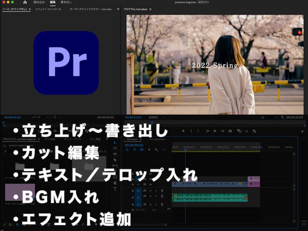Switch to the try1-openmovie sequence tab
The height and width of the screenshot is (231, 308).
157,139
